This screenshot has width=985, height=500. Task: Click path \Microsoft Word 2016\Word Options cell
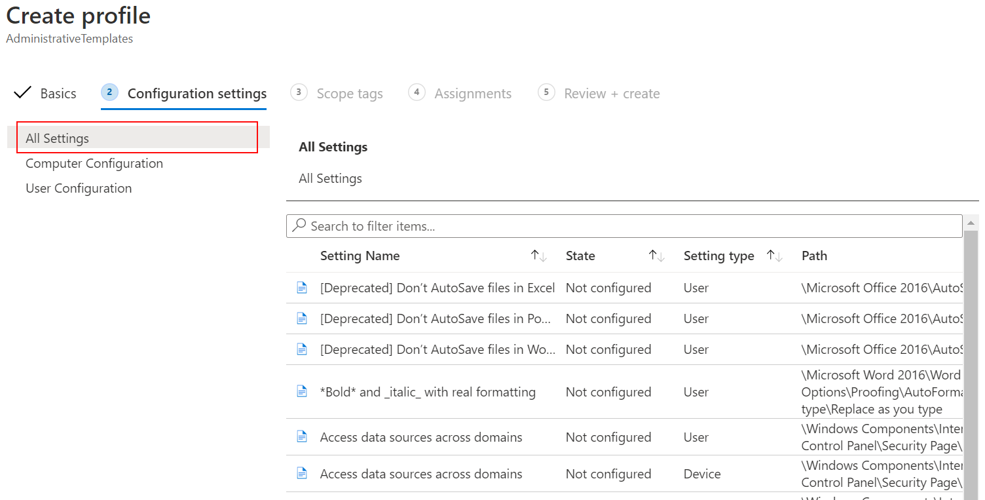[x=882, y=392]
